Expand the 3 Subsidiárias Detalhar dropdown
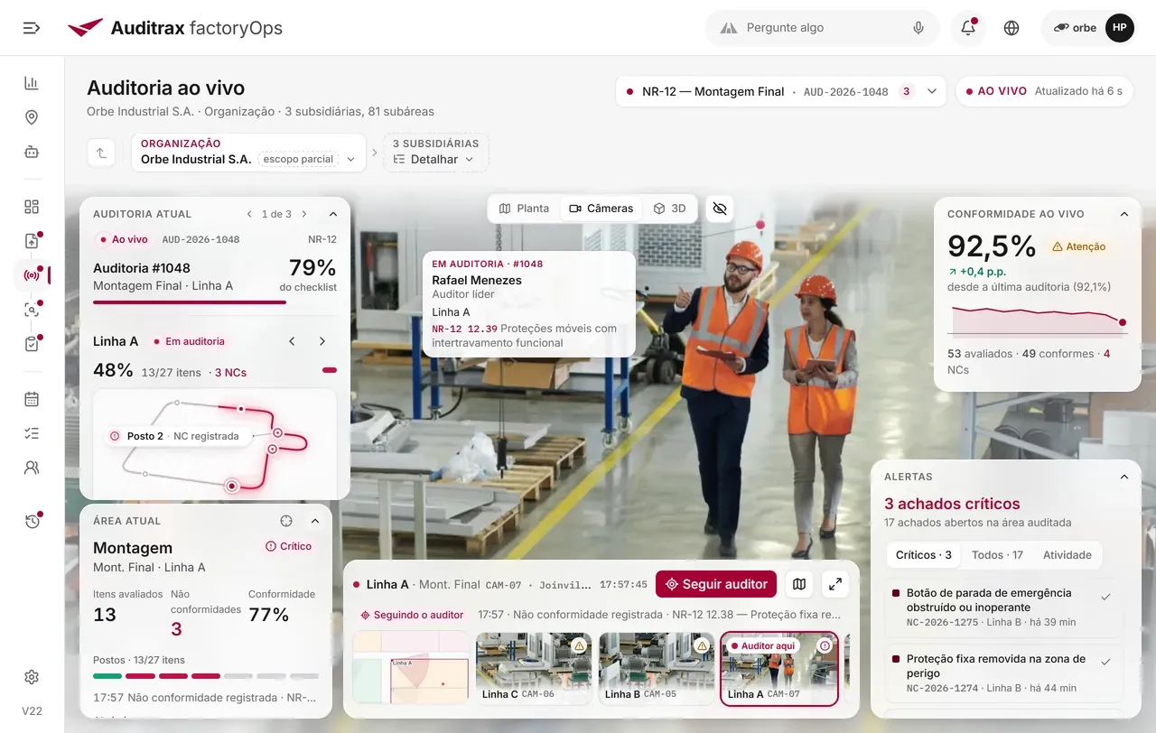 coord(435,153)
